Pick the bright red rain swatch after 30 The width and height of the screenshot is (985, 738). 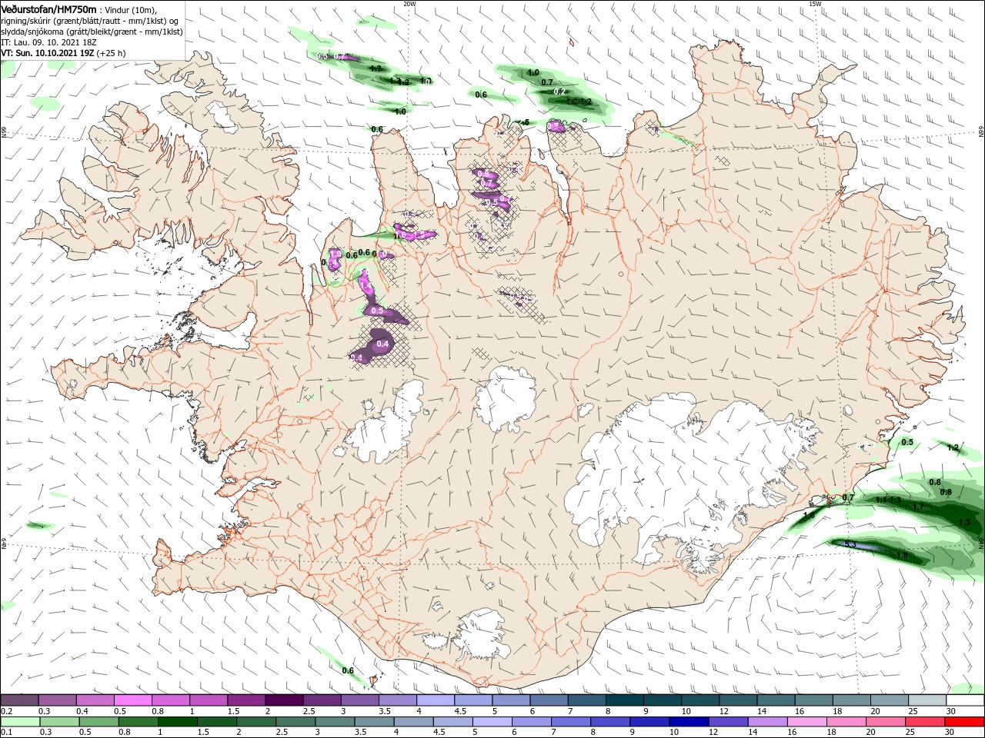click(x=965, y=721)
